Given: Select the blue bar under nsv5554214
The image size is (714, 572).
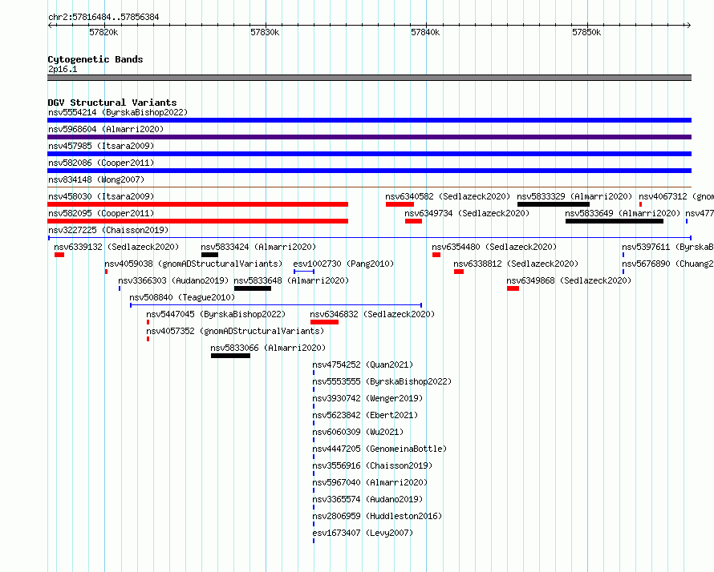Looking at the screenshot, I should pos(369,120).
